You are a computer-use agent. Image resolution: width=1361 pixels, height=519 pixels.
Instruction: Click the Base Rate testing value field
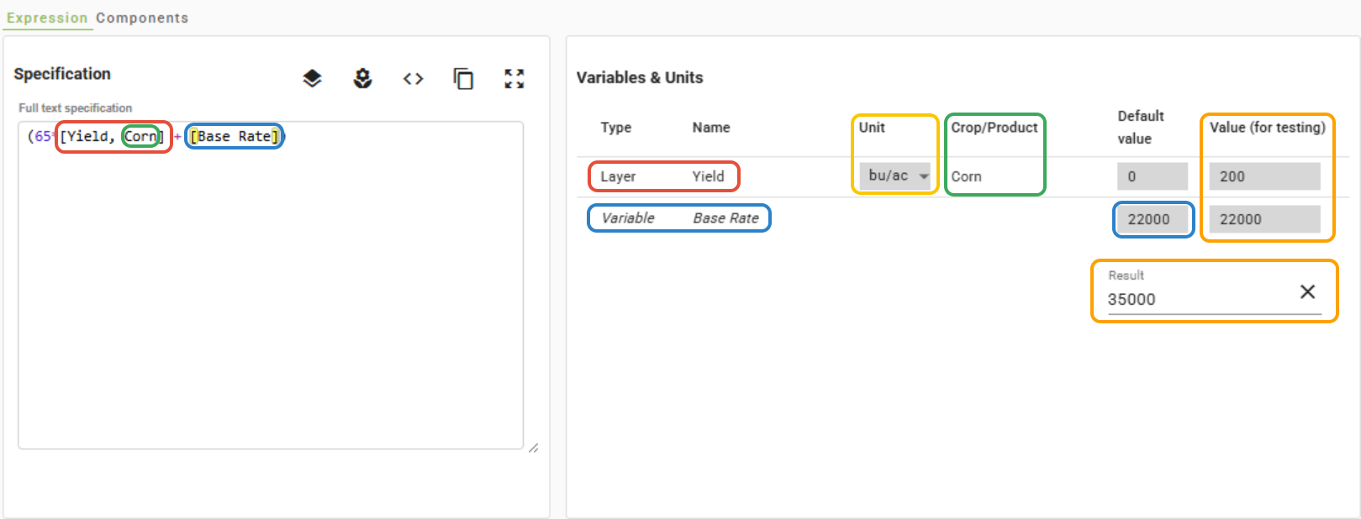[1263, 219]
